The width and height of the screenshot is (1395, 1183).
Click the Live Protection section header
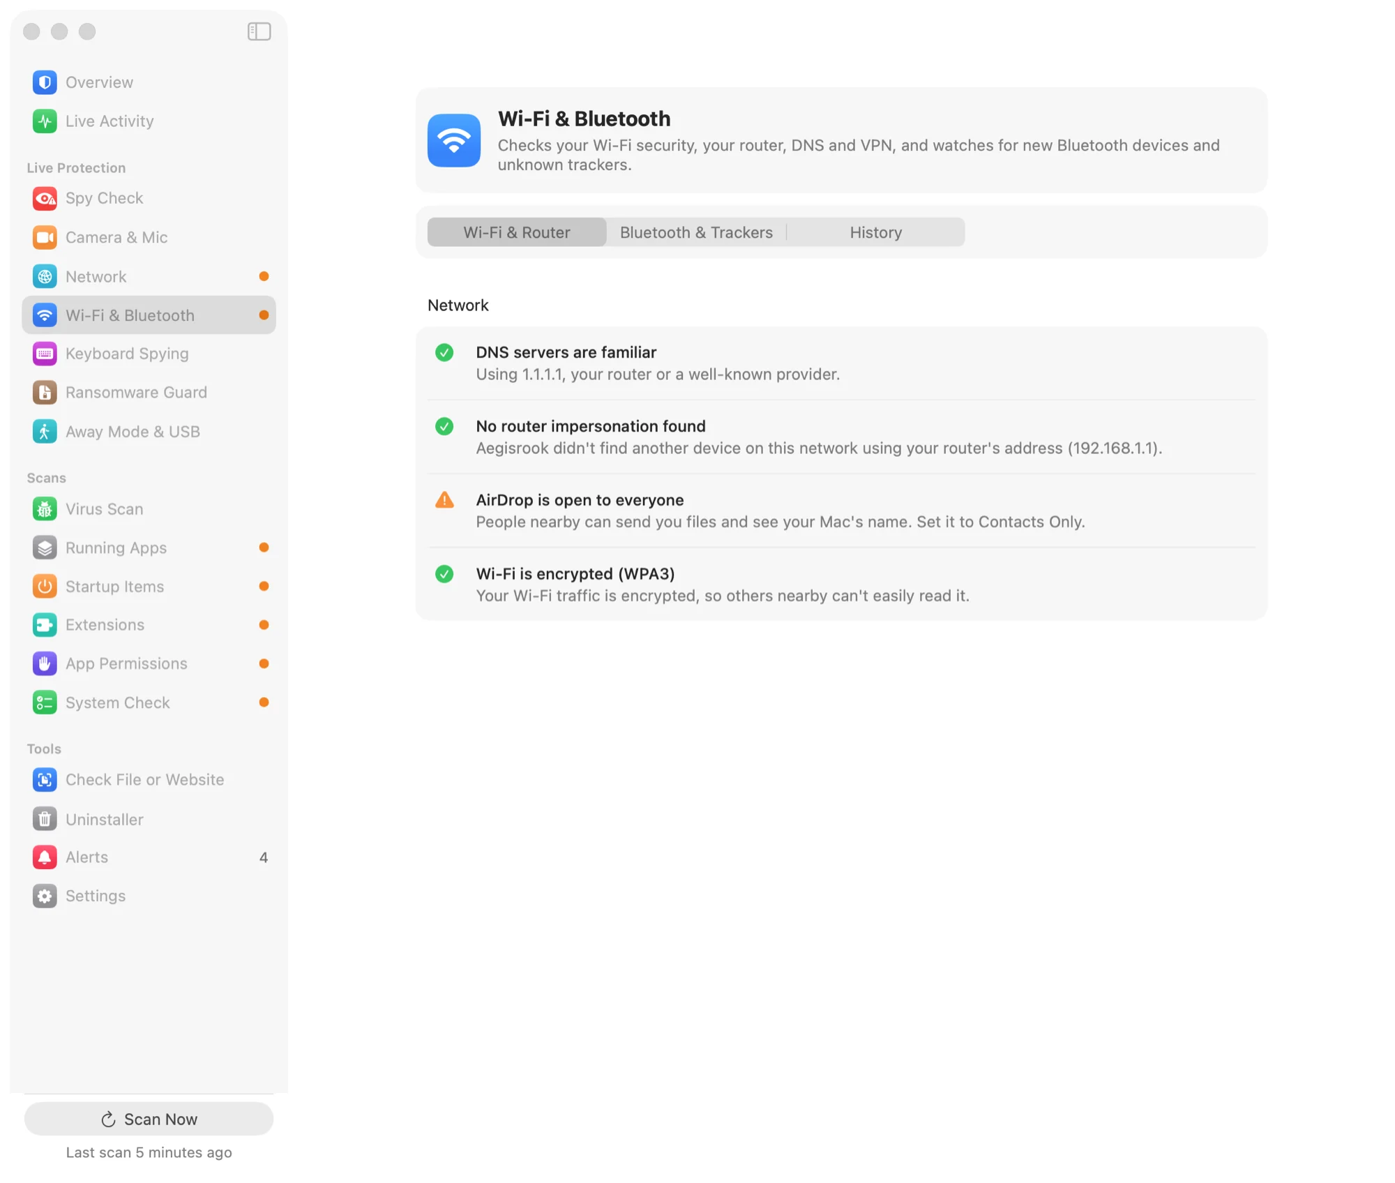pos(76,168)
